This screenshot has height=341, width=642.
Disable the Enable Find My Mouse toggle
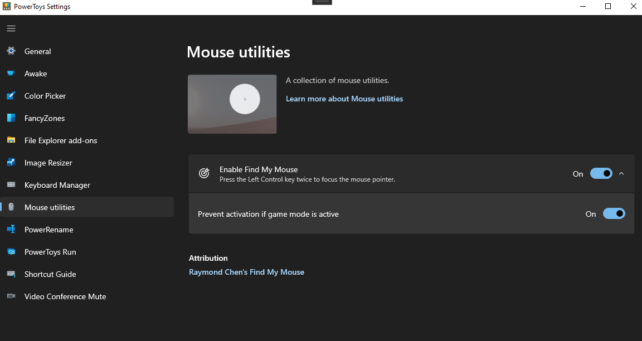[x=601, y=174]
